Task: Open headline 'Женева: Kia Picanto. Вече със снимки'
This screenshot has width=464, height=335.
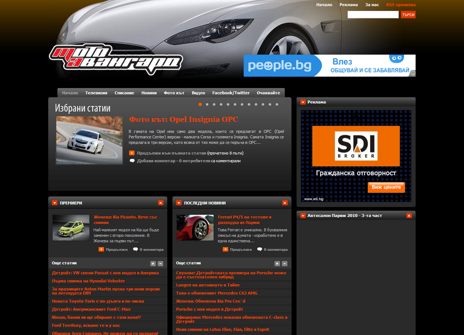Action: click(x=125, y=220)
